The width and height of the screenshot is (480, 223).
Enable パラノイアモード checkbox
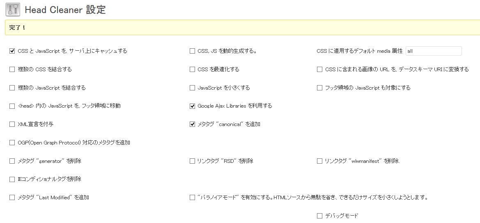192,197
